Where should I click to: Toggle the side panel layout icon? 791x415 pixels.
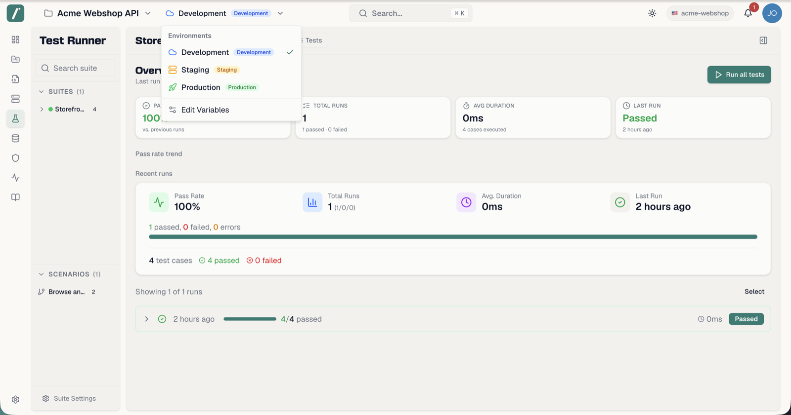(x=763, y=40)
